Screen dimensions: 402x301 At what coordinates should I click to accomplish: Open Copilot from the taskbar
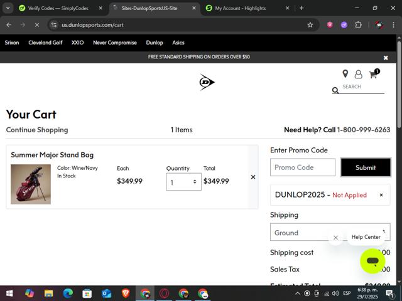pyautogui.click(x=30, y=293)
